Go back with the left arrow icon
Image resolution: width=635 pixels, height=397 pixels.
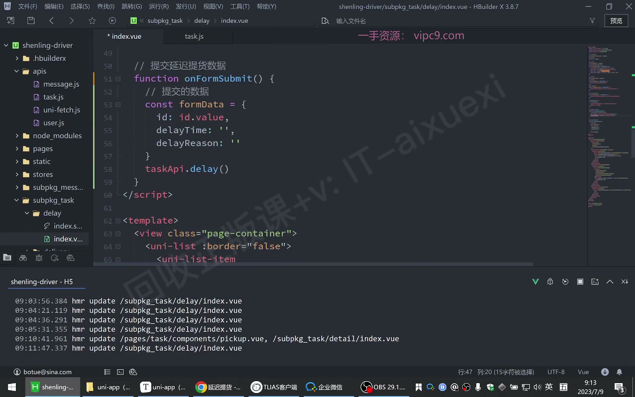(x=51, y=21)
